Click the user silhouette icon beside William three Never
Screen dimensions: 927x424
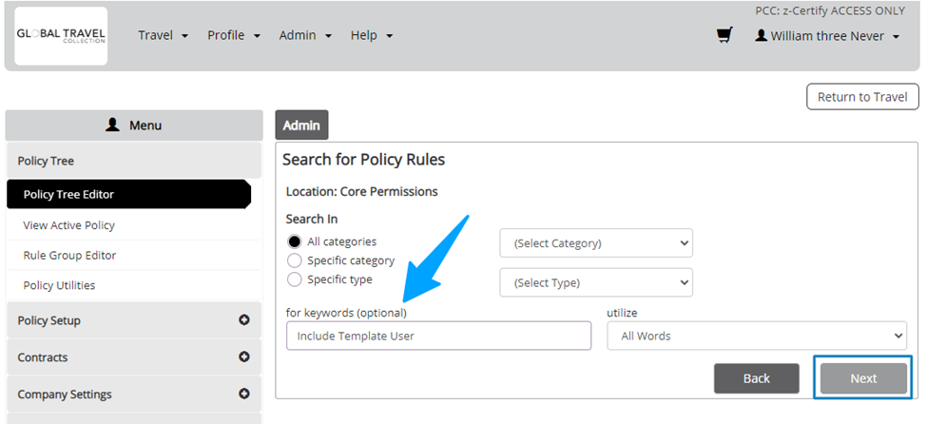pyautogui.click(x=761, y=35)
